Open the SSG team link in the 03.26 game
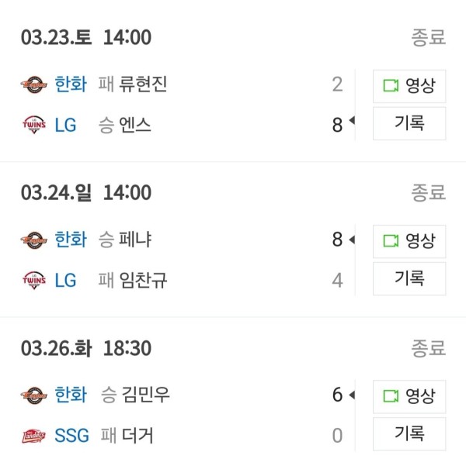 coord(71,436)
